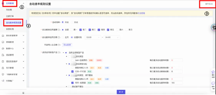Expand 数据中心 via its chevron
Image resolution: width=216 pixels, height=95 pixels.
24,49
